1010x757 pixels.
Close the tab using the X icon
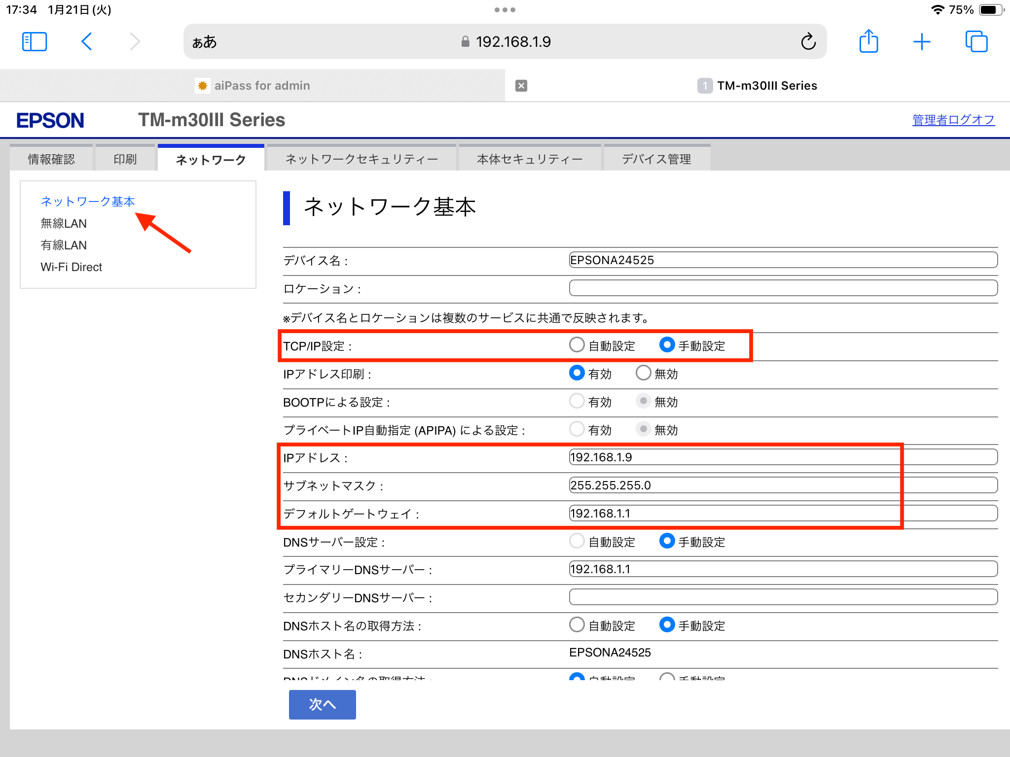[521, 86]
